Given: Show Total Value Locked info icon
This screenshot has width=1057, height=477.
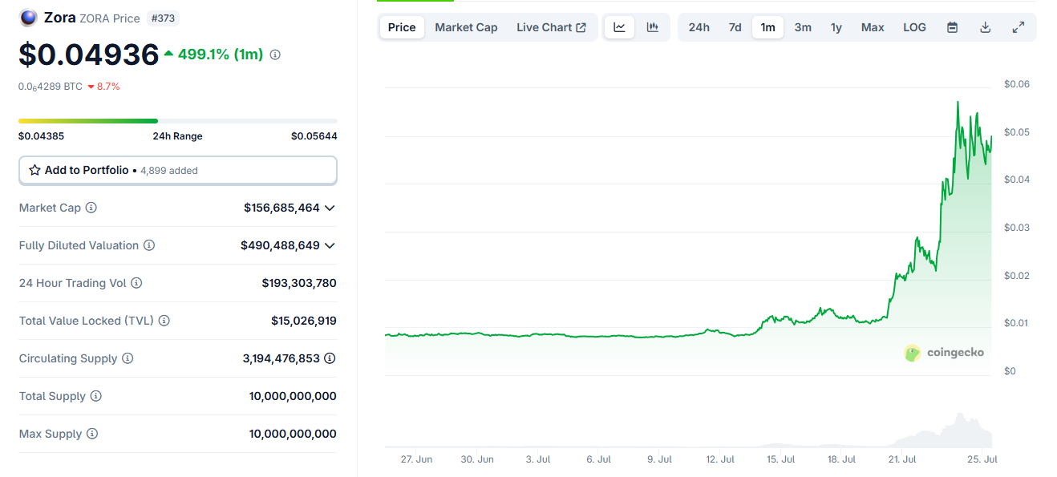Looking at the screenshot, I should [164, 321].
